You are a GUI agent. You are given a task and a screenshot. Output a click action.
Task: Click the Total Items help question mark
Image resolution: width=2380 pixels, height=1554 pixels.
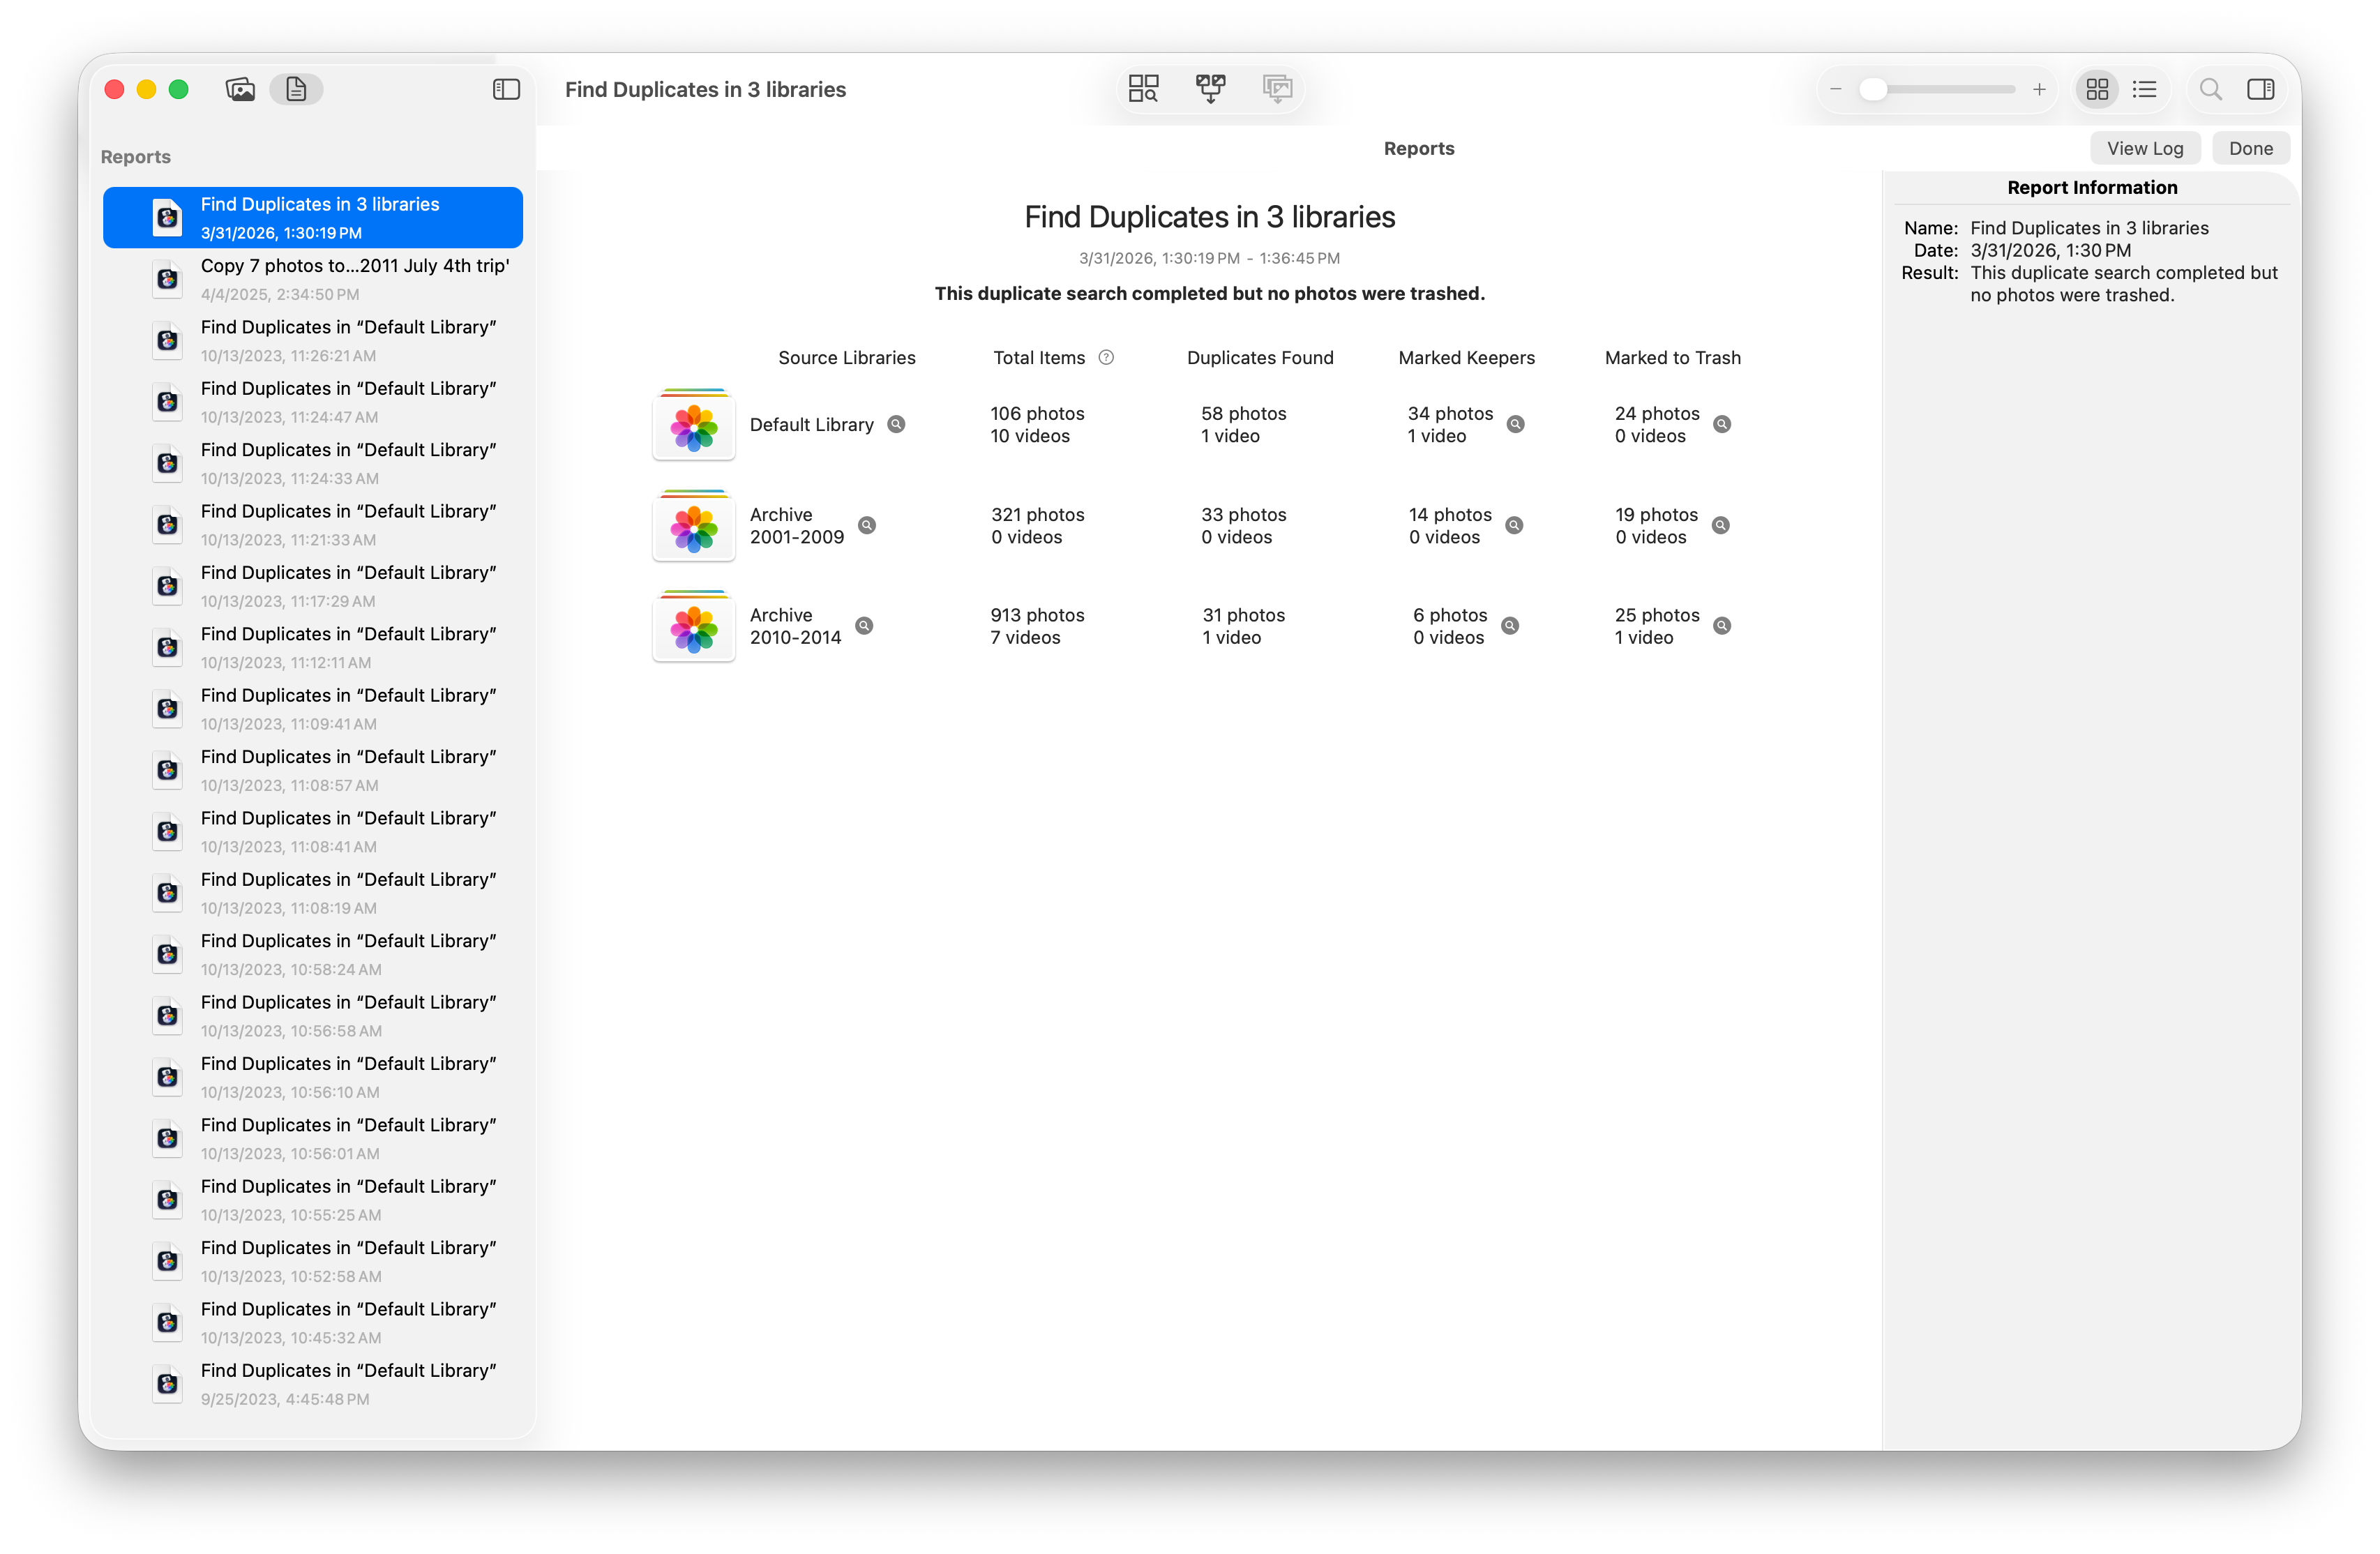tap(1106, 358)
